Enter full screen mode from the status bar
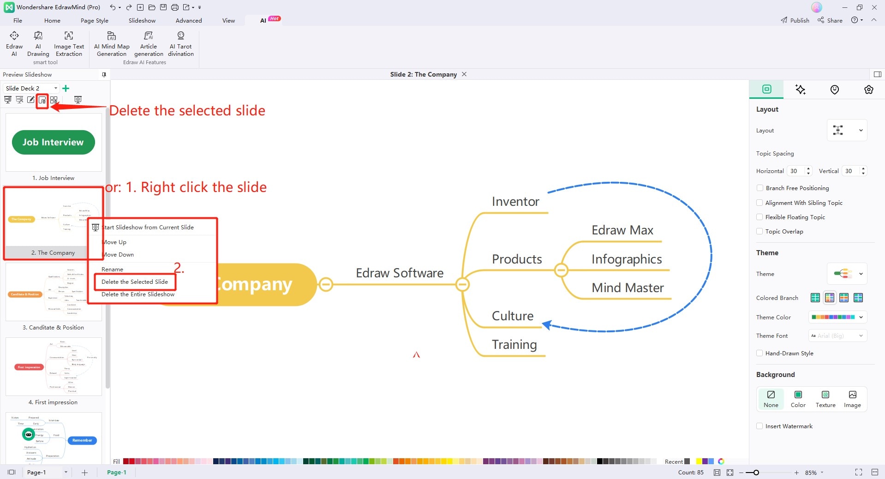 (x=859, y=472)
